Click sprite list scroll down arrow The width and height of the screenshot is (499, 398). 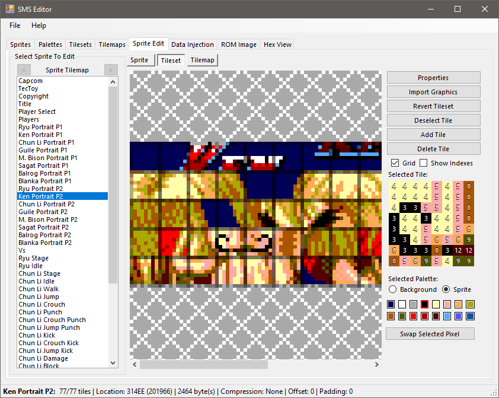click(x=113, y=363)
